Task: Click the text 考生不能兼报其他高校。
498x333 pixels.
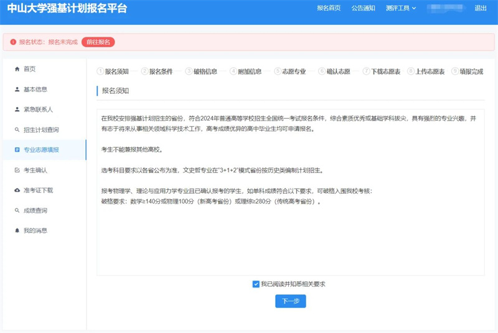Action: click(132, 149)
